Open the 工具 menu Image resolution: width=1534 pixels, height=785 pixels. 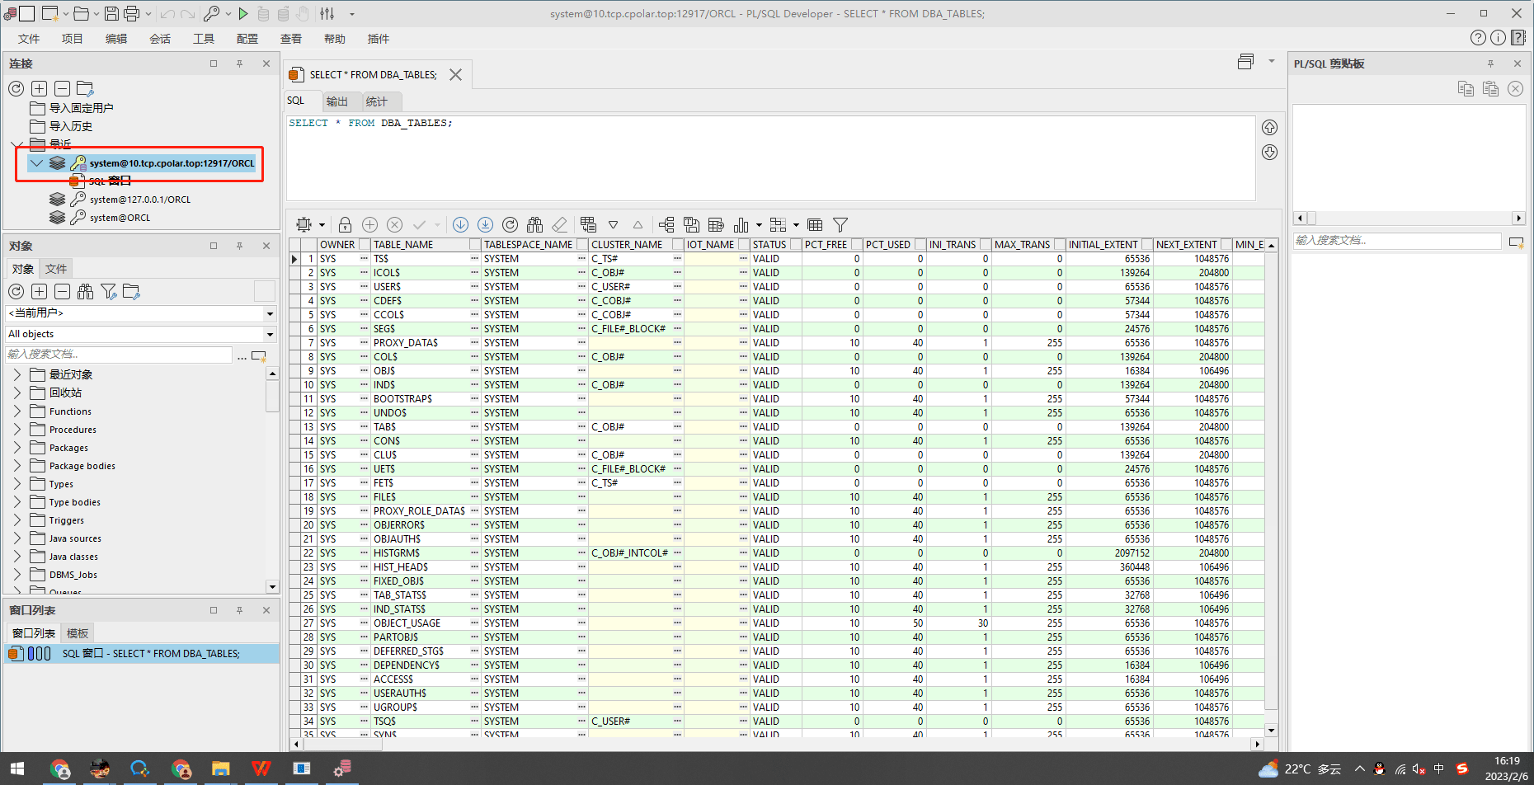[x=203, y=39]
